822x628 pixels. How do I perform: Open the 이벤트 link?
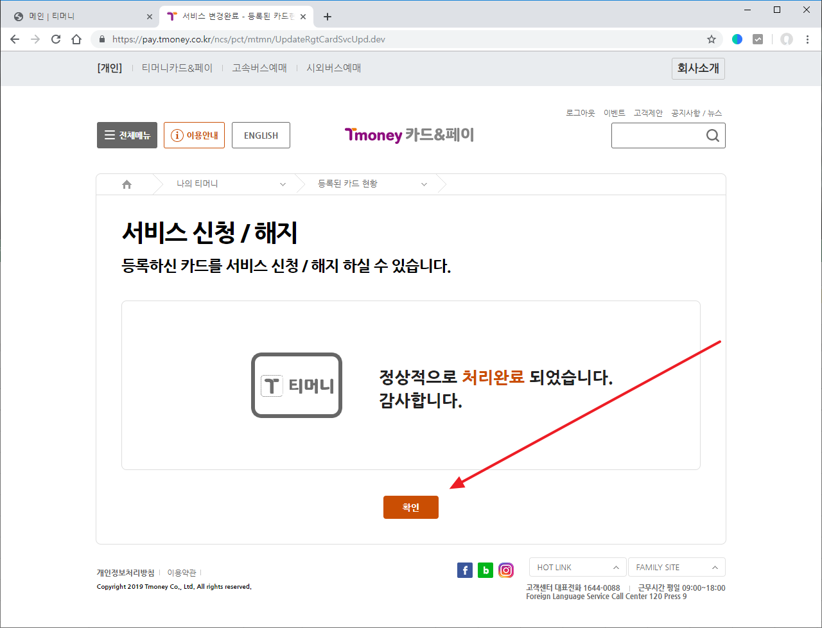[x=615, y=113]
